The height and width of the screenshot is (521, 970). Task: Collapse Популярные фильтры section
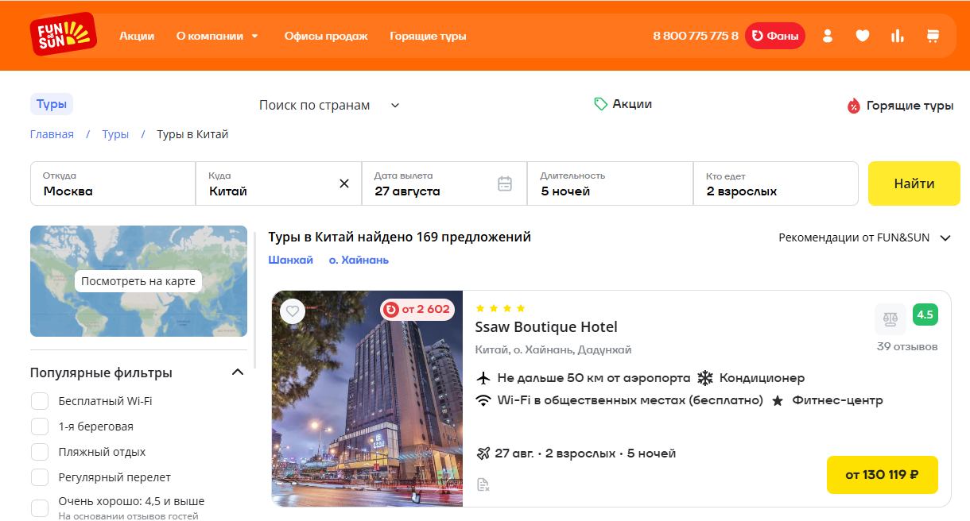[237, 372]
